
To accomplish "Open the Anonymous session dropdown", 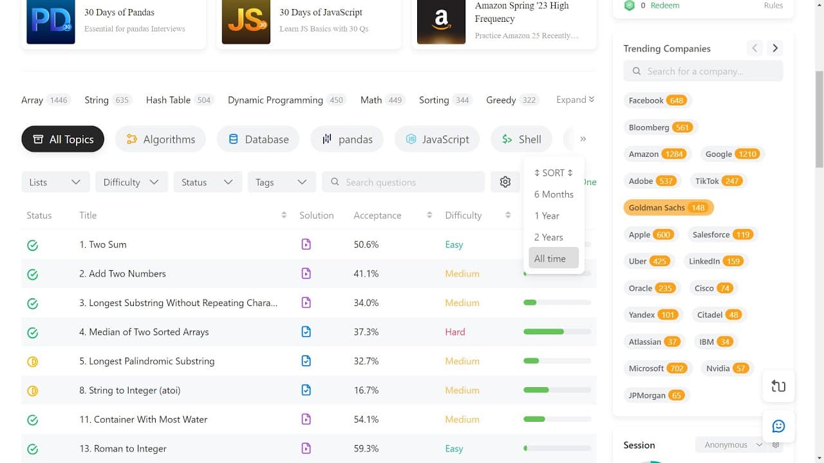I will pyautogui.click(x=733, y=445).
